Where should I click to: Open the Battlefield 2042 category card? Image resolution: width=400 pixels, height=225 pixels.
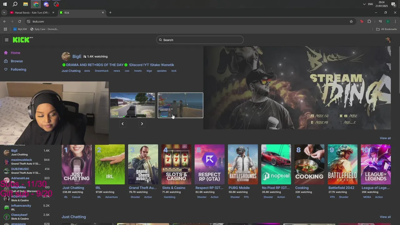(342, 164)
